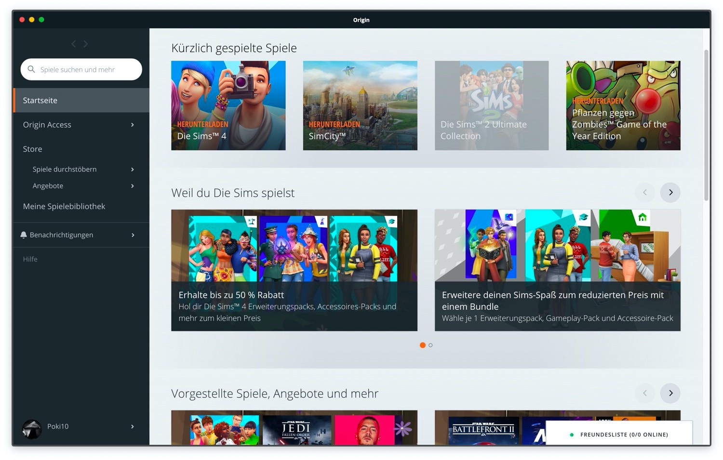723x460 pixels.
Task: Go back with the left navigation arrow
Action: (x=74, y=44)
